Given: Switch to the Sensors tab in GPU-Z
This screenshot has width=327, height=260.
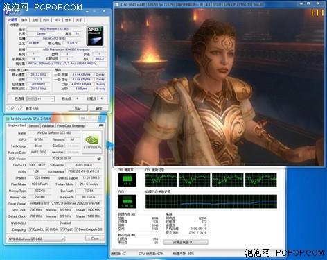Looking at the screenshot, I should coord(34,125).
